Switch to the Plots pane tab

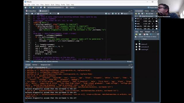pyautogui.click(x=141, y=32)
